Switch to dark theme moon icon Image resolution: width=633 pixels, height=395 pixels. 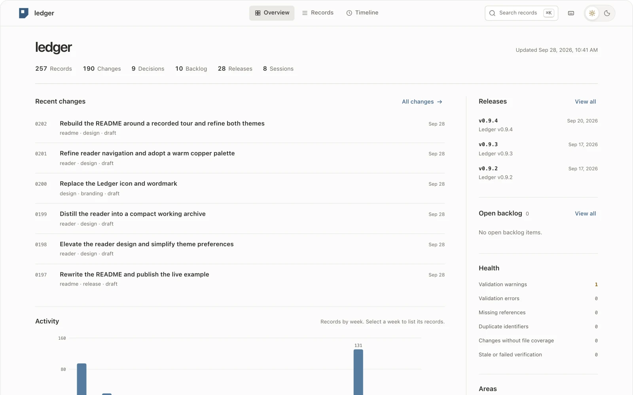point(607,13)
